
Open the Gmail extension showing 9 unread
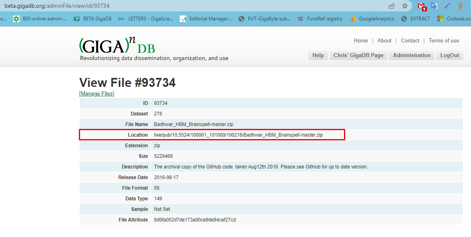(422, 6)
